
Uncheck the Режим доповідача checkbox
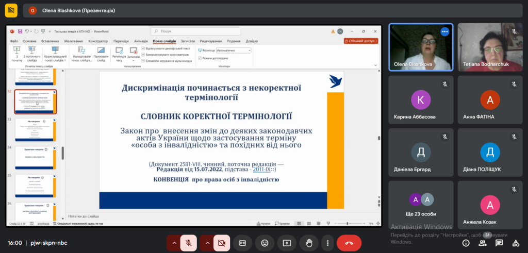point(200,58)
